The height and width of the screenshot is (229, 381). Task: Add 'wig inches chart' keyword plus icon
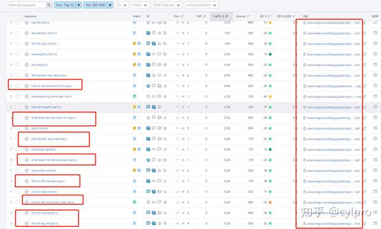coord(27,171)
